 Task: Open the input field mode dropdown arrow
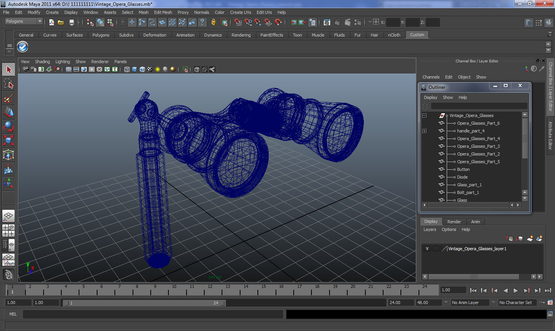pyautogui.click(x=370, y=22)
